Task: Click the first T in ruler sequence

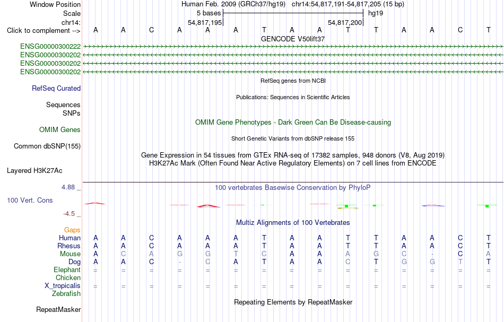Action: (264, 30)
